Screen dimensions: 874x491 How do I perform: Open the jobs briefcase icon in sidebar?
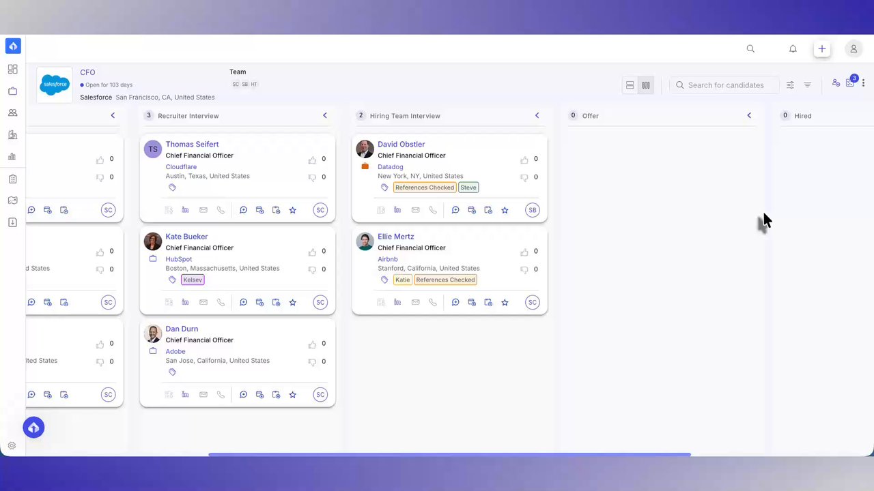tap(12, 91)
